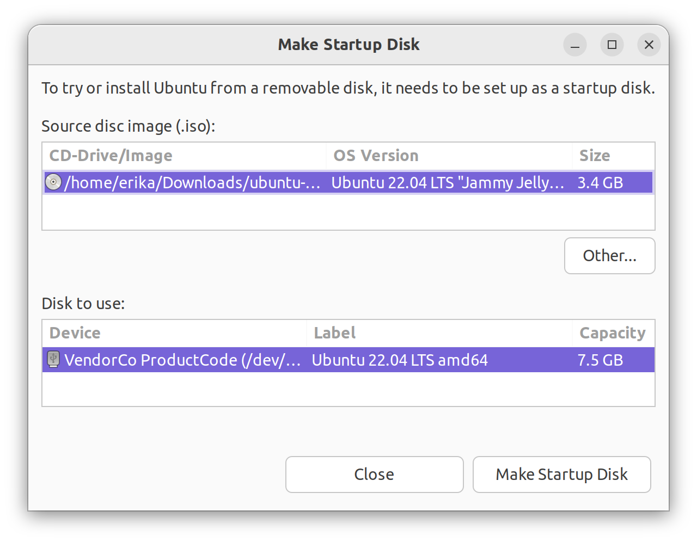This screenshot has width=697, height=542.
Task: Click the Label column header
Action: tap(334, 332)
